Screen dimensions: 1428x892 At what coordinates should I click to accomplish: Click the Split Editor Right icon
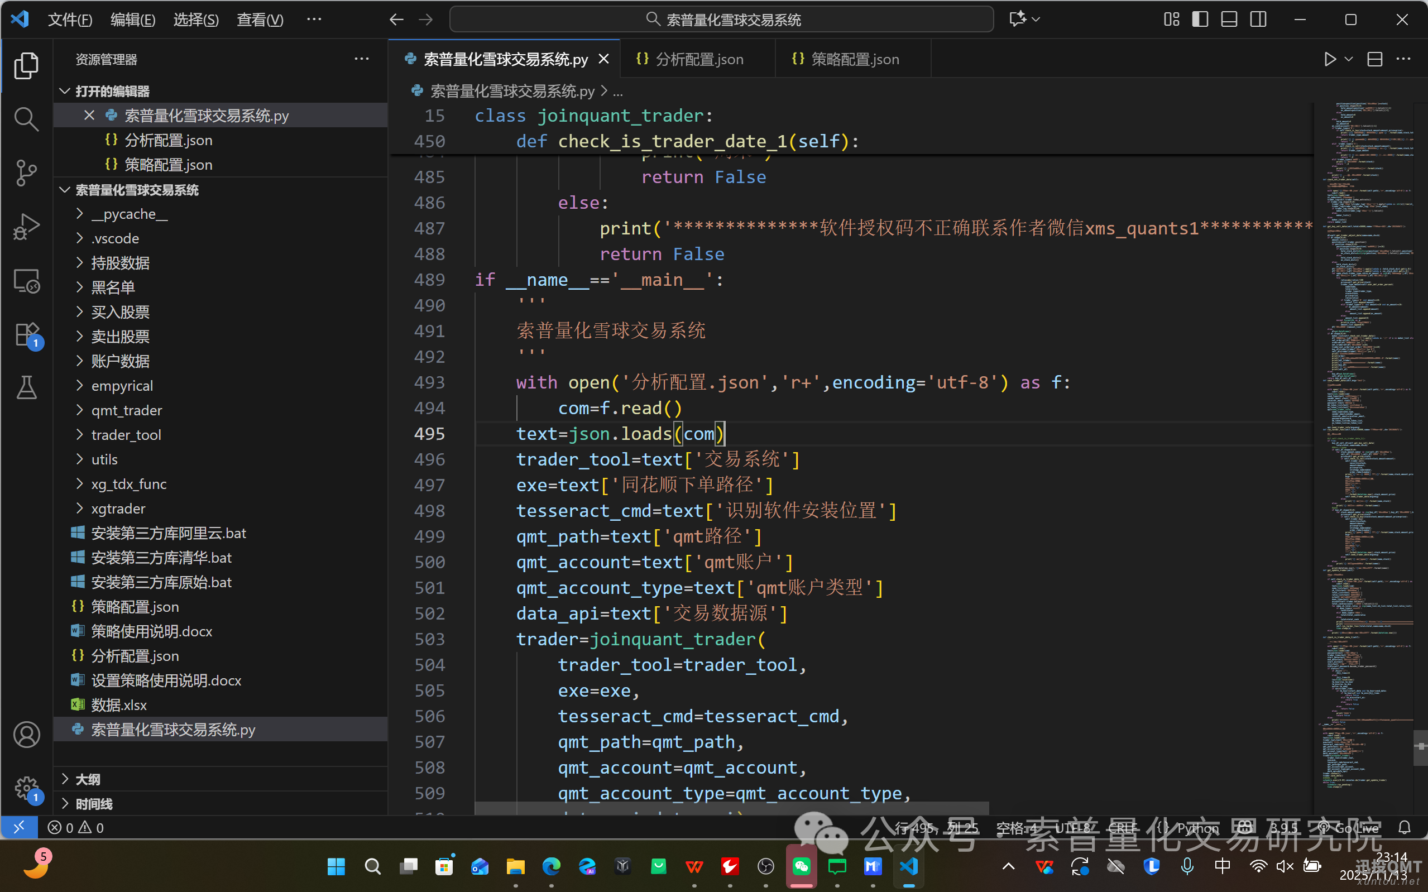pyautogui.click(x=1375, y=59)
